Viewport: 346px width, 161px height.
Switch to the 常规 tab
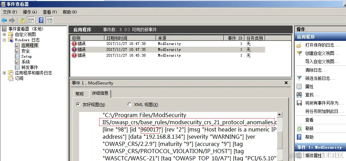[79, 94]
